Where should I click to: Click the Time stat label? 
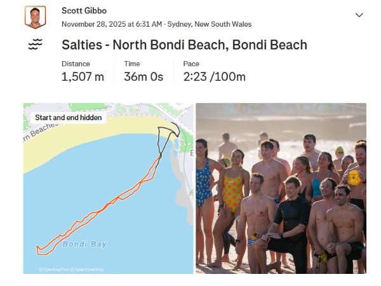pos(131,64)
